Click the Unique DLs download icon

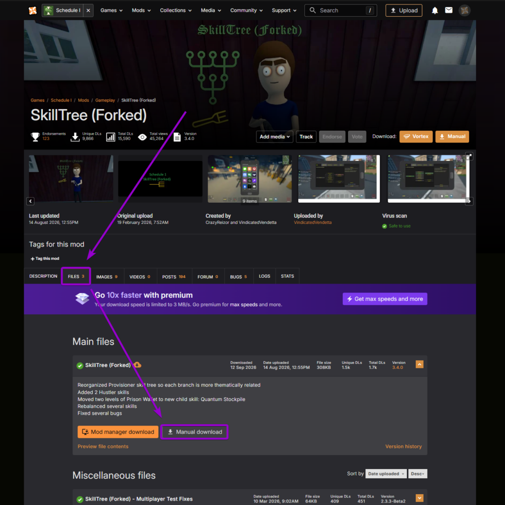[75, 137]
